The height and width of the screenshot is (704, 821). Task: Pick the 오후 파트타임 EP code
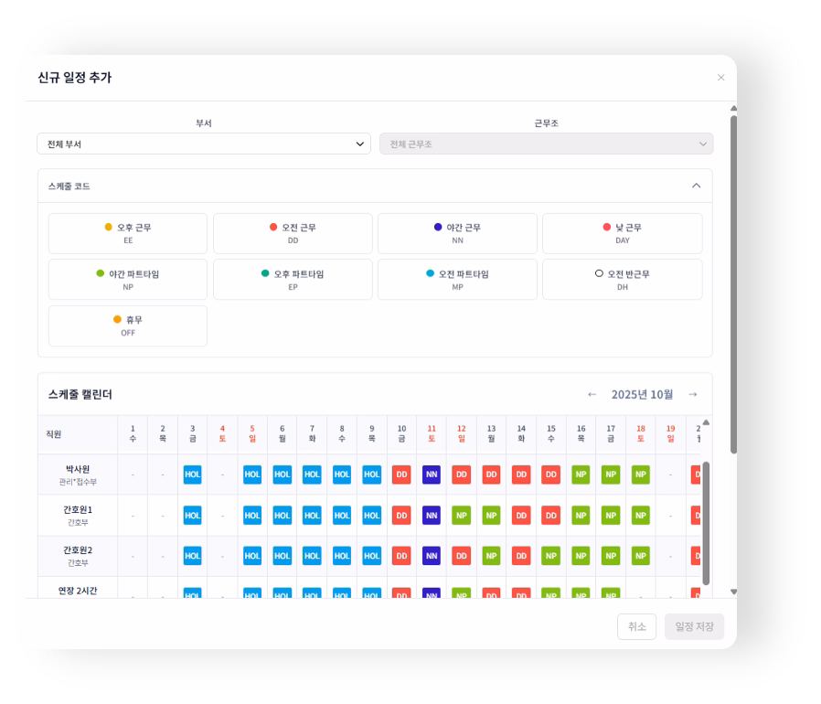[x=293, y=279]
